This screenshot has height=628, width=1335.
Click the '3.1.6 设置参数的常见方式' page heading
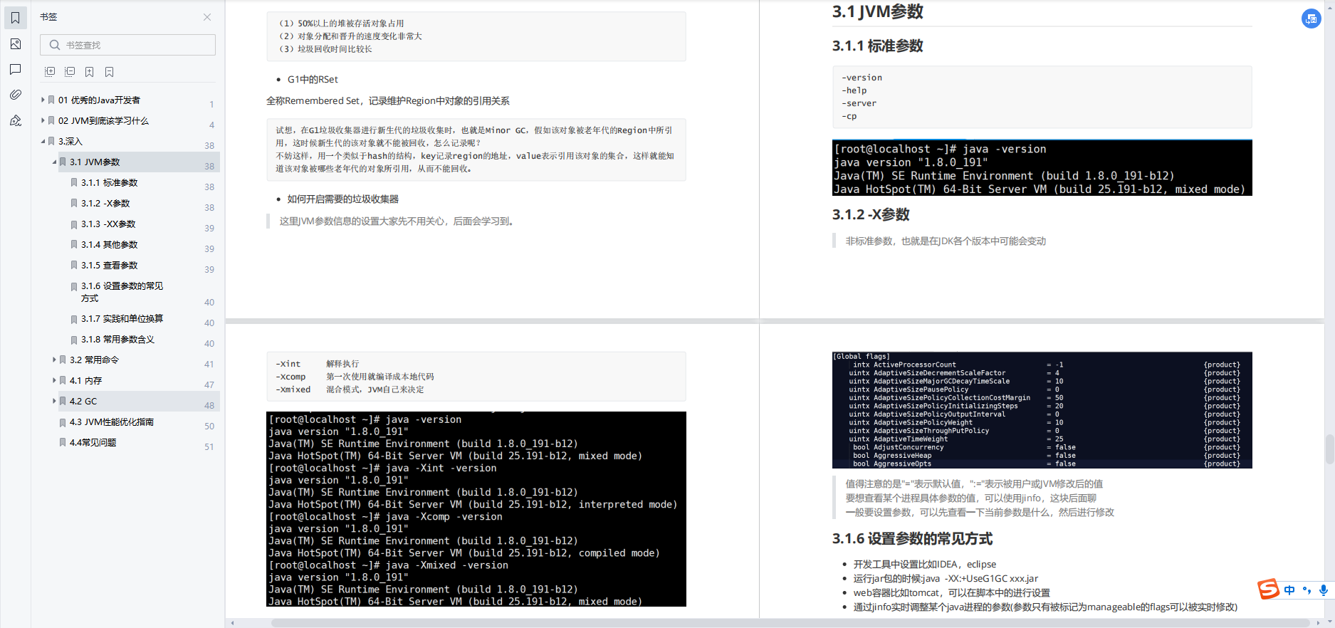coord(912,539)
